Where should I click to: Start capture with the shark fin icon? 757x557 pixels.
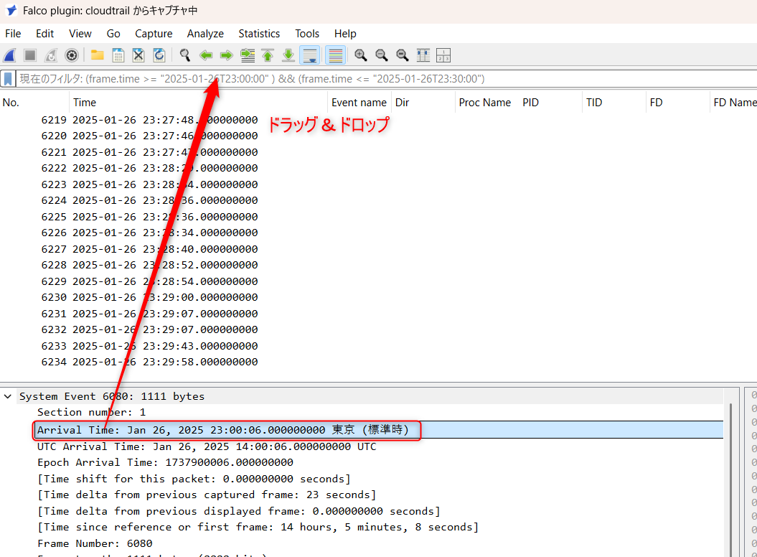(10, 55)
